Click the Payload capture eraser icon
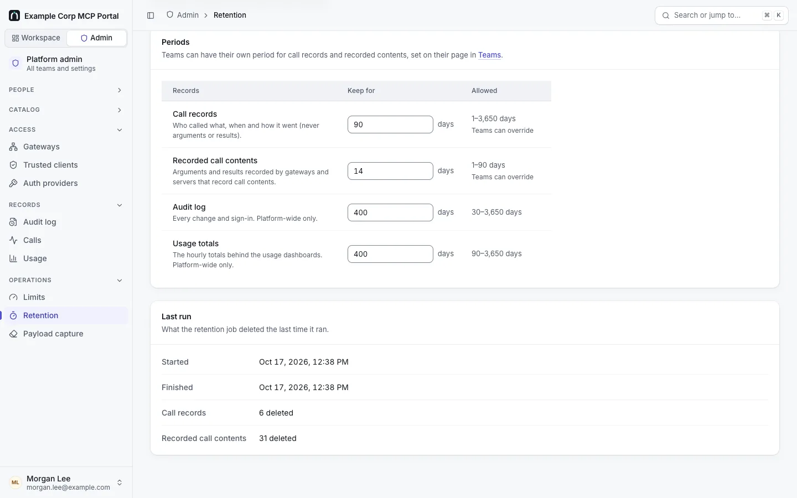The width and height of the screenshot is (797, 498). [13, 334]
